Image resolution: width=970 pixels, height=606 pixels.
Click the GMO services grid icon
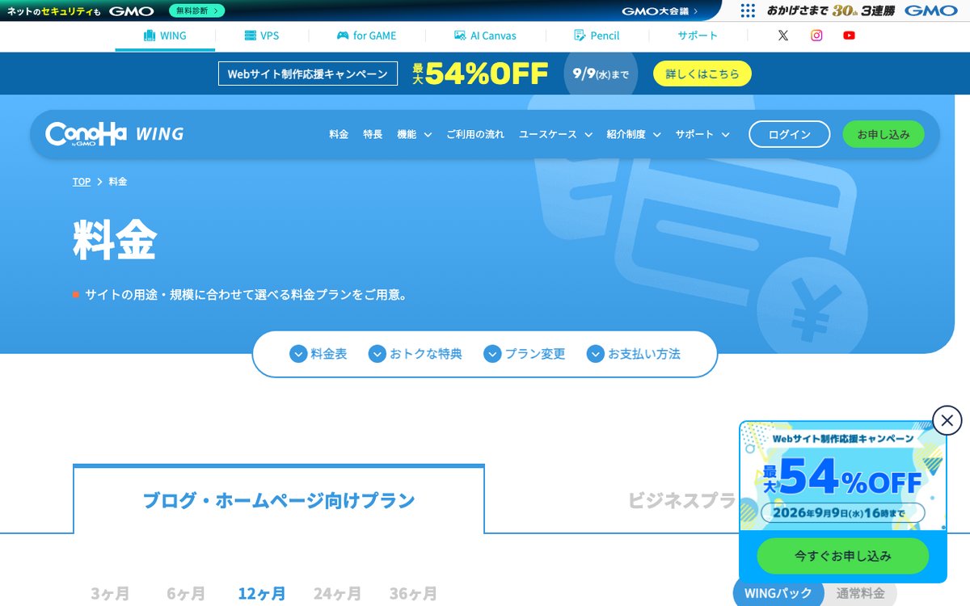pyautogui.click(x=748, y=11)
